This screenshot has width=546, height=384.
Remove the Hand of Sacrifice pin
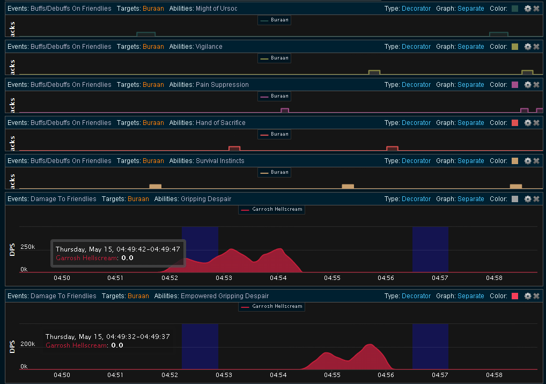pyautogui.click(x=536, y=122)
